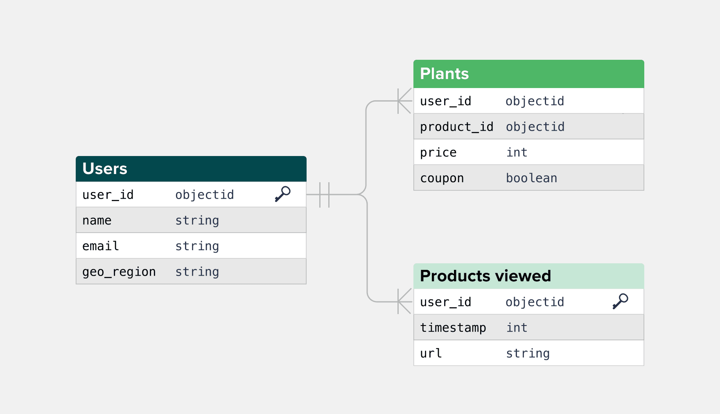Click the email field in Users table

101,246
